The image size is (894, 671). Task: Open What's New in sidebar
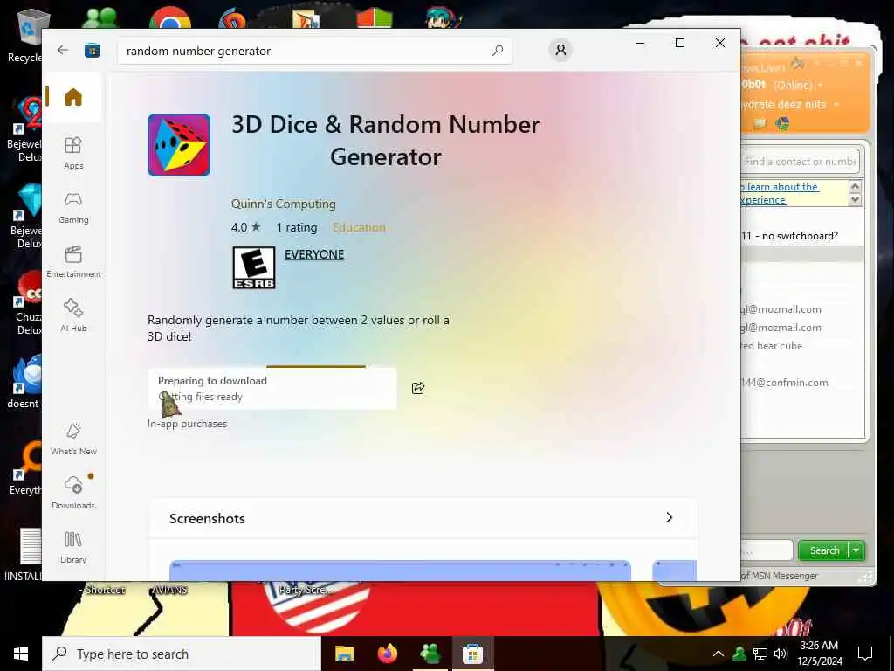click(x=73, y=439)
